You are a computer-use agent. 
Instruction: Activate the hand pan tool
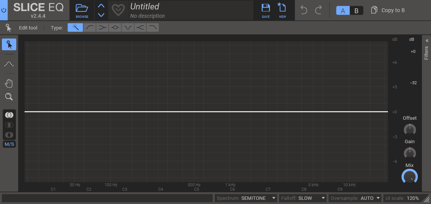[x=9, y=83]
